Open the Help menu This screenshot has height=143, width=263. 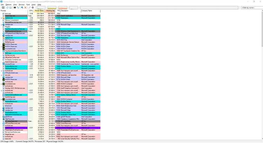39,5
